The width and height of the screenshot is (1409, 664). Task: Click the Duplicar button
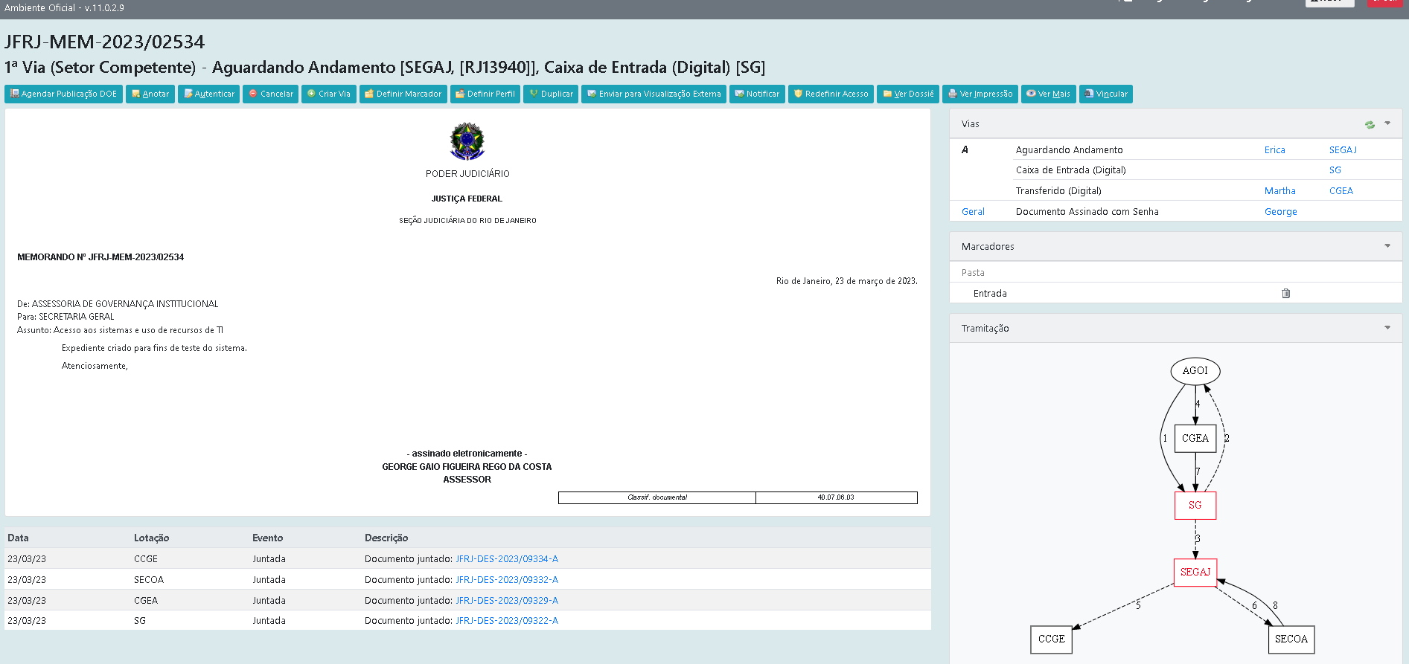tap(551, 94)
